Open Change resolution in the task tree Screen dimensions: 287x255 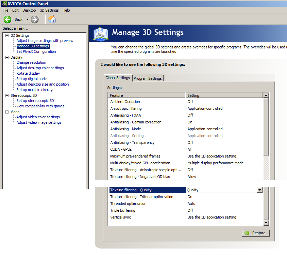click(31, 62)
